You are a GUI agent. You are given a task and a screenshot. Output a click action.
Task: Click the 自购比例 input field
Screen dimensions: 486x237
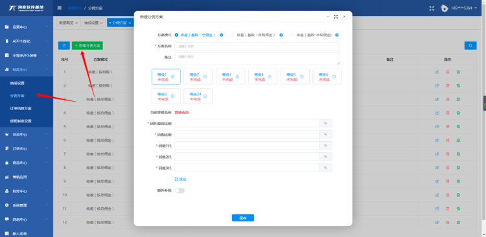coord(247,134)
